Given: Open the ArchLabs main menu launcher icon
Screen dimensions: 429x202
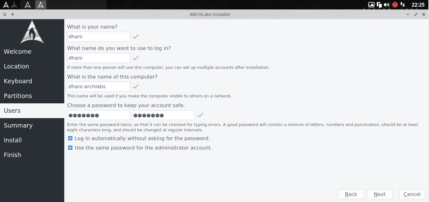Looking at the screenshot, I should tap(6, 5).
